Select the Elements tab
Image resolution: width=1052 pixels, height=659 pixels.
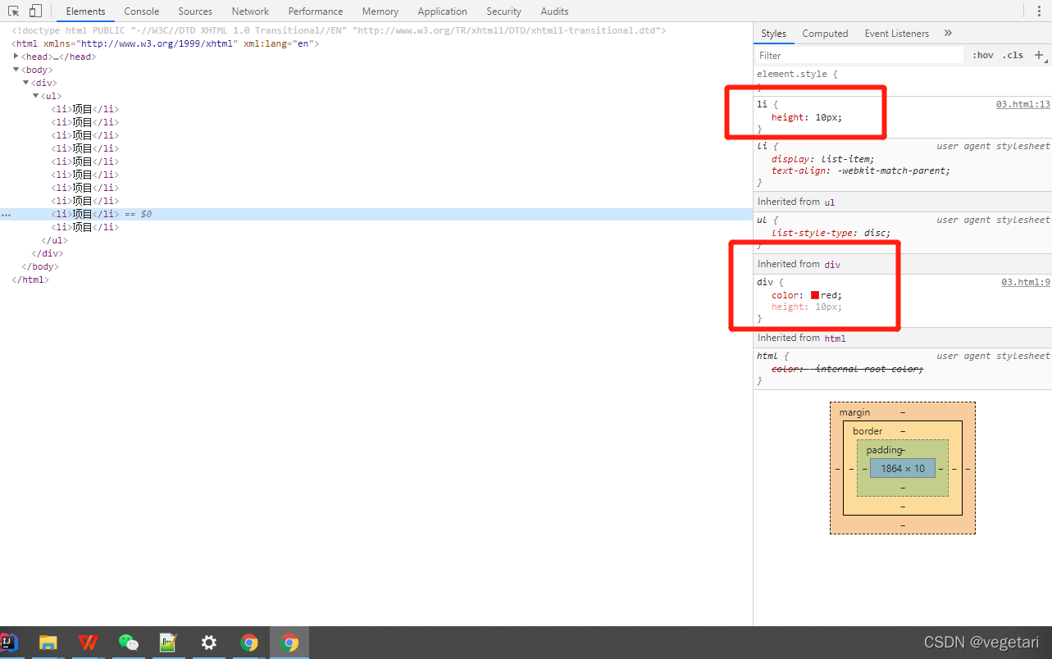tap(85, 11)
